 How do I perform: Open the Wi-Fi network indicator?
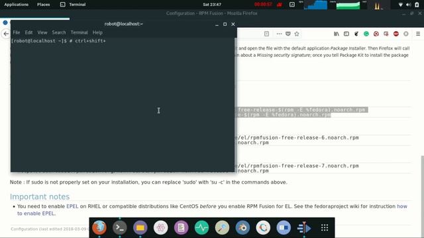pyautogui.click(x=401, y=5)
